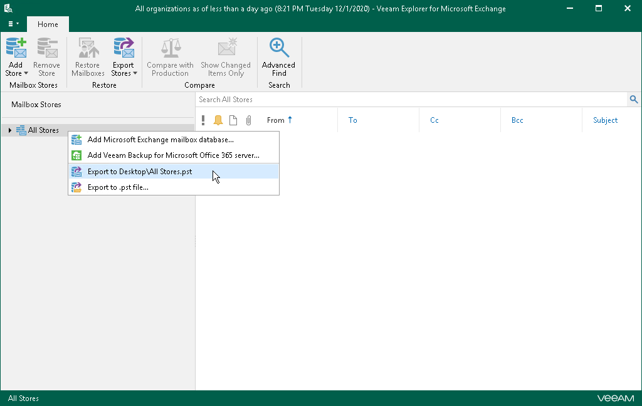Click the icon beside Export to Desktop entry

coord(76,172)
